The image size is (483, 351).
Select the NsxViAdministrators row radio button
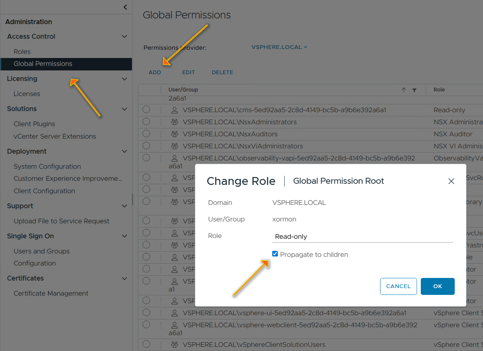point(146,146)
